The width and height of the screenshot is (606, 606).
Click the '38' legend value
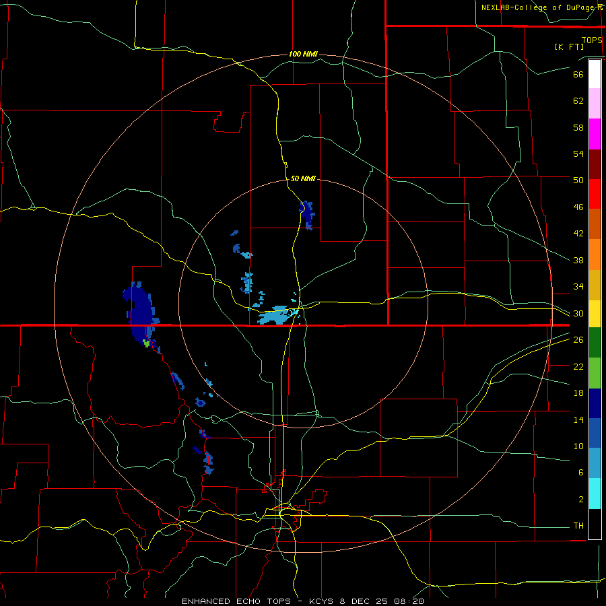578,260
